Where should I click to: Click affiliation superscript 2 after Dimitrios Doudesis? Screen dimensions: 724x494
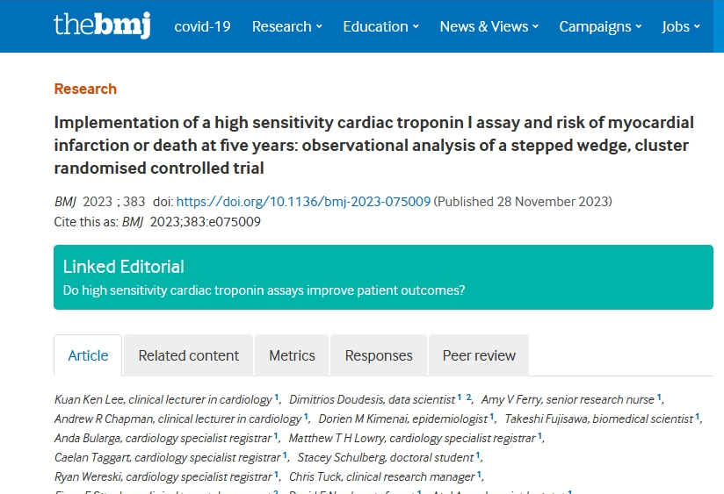(468, 397)
